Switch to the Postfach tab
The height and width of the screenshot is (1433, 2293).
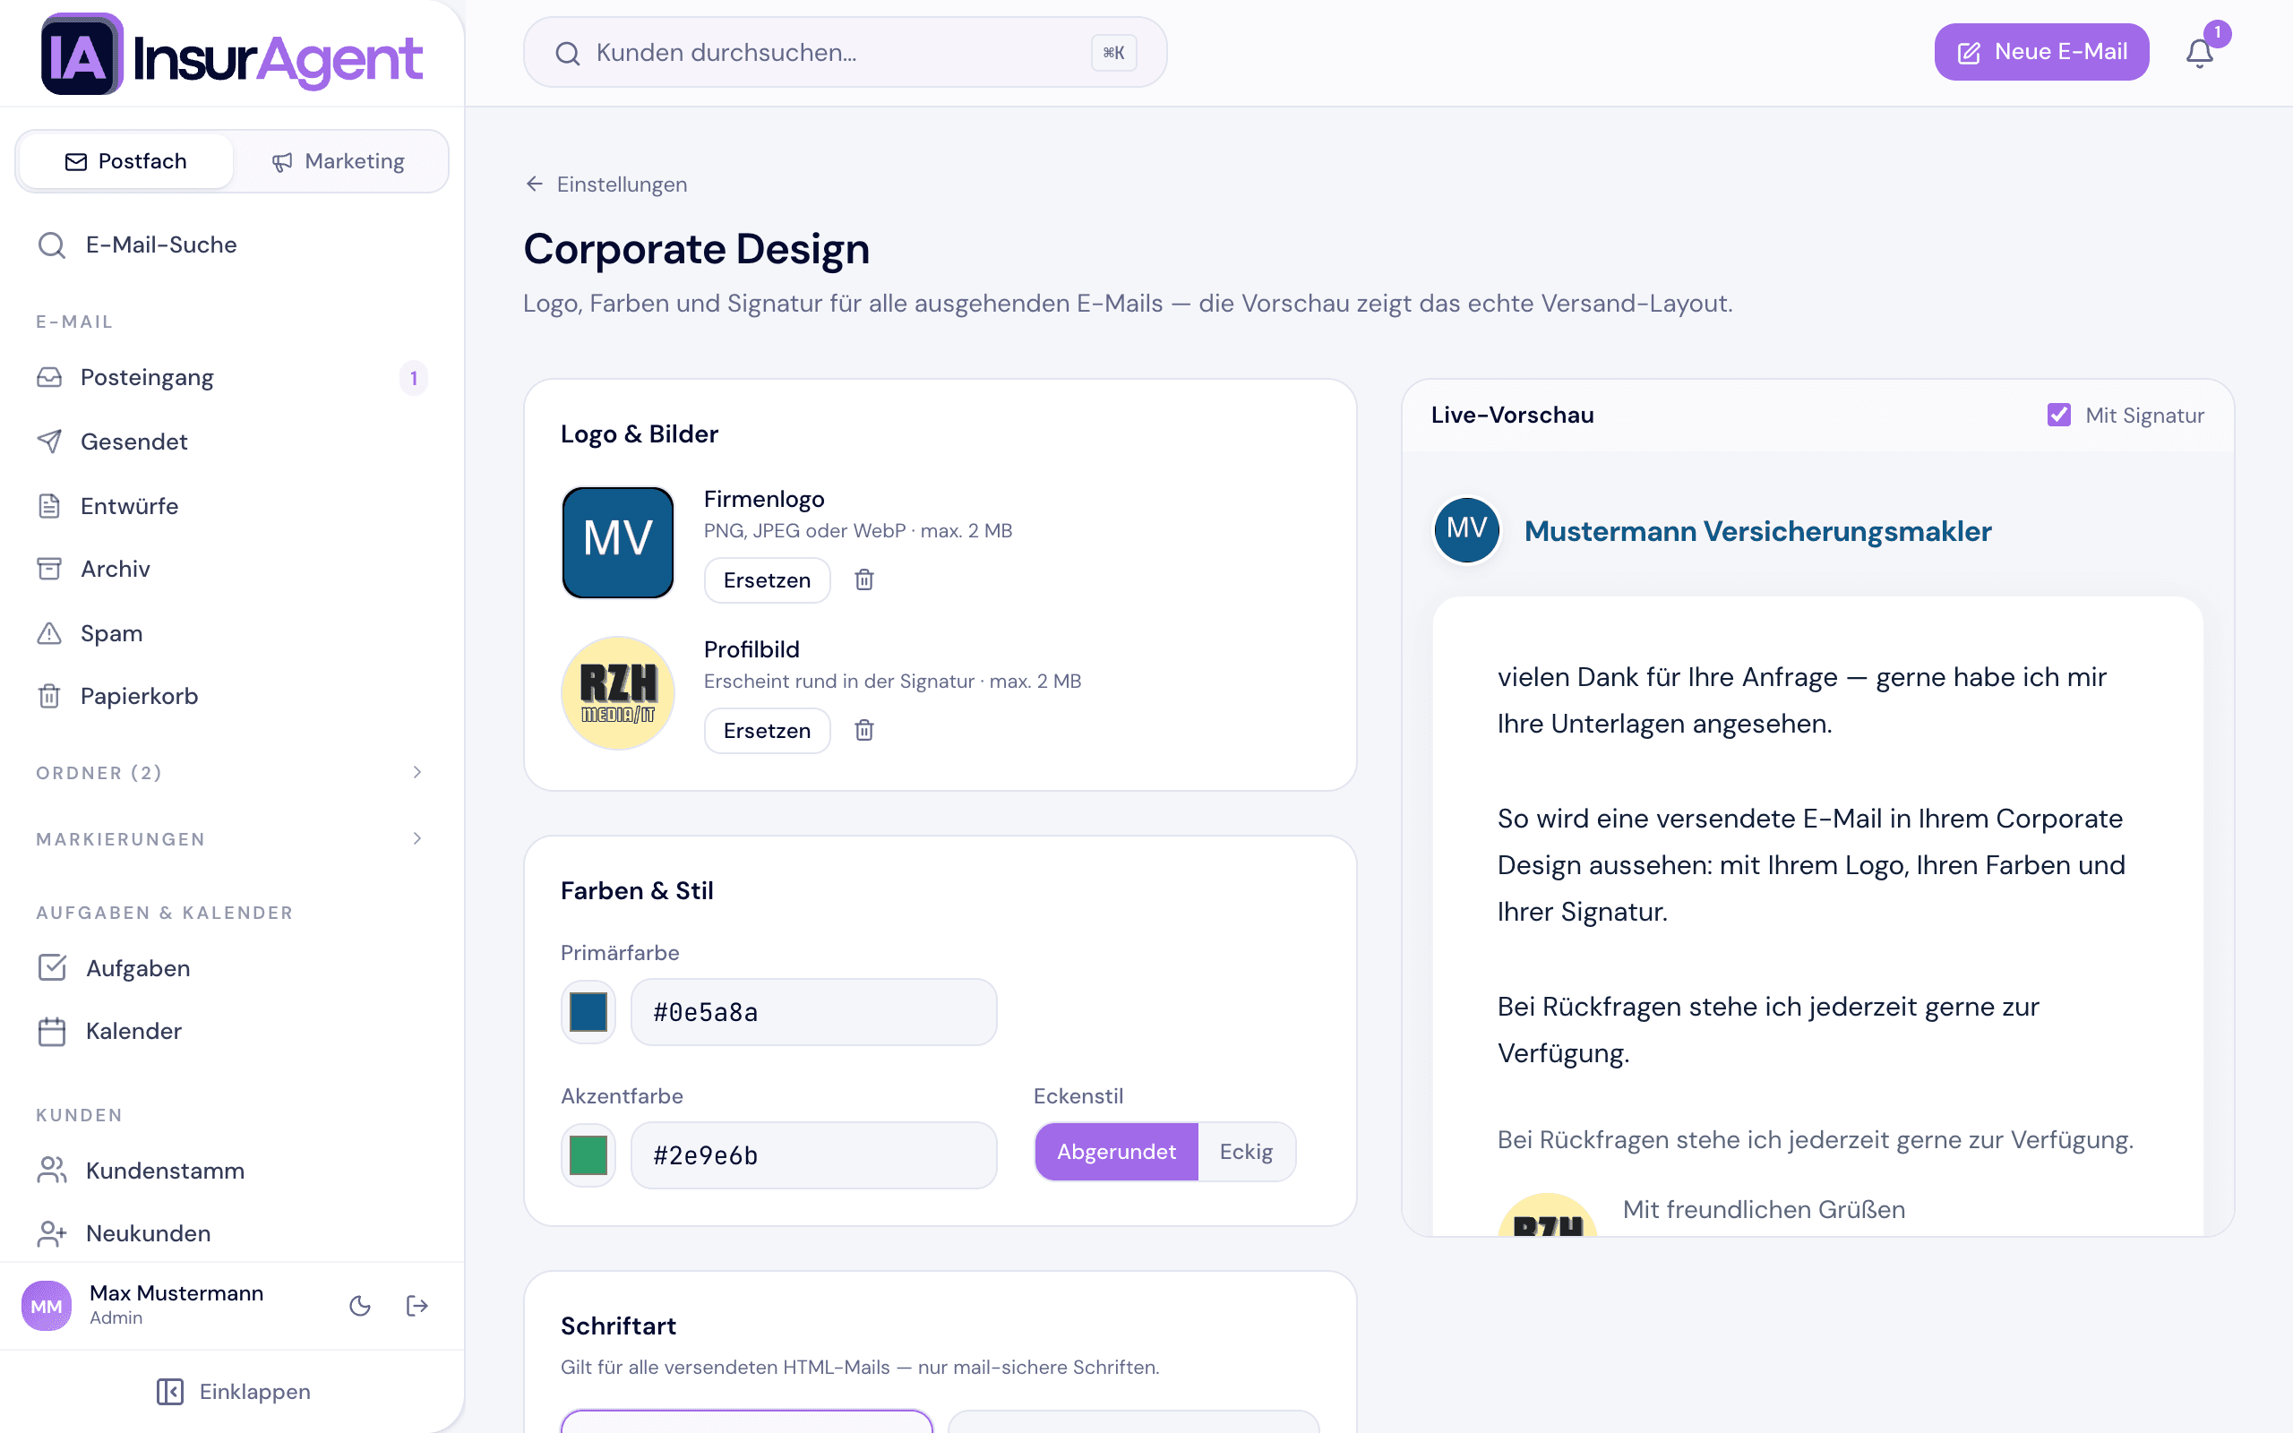[x=126, y=161]
